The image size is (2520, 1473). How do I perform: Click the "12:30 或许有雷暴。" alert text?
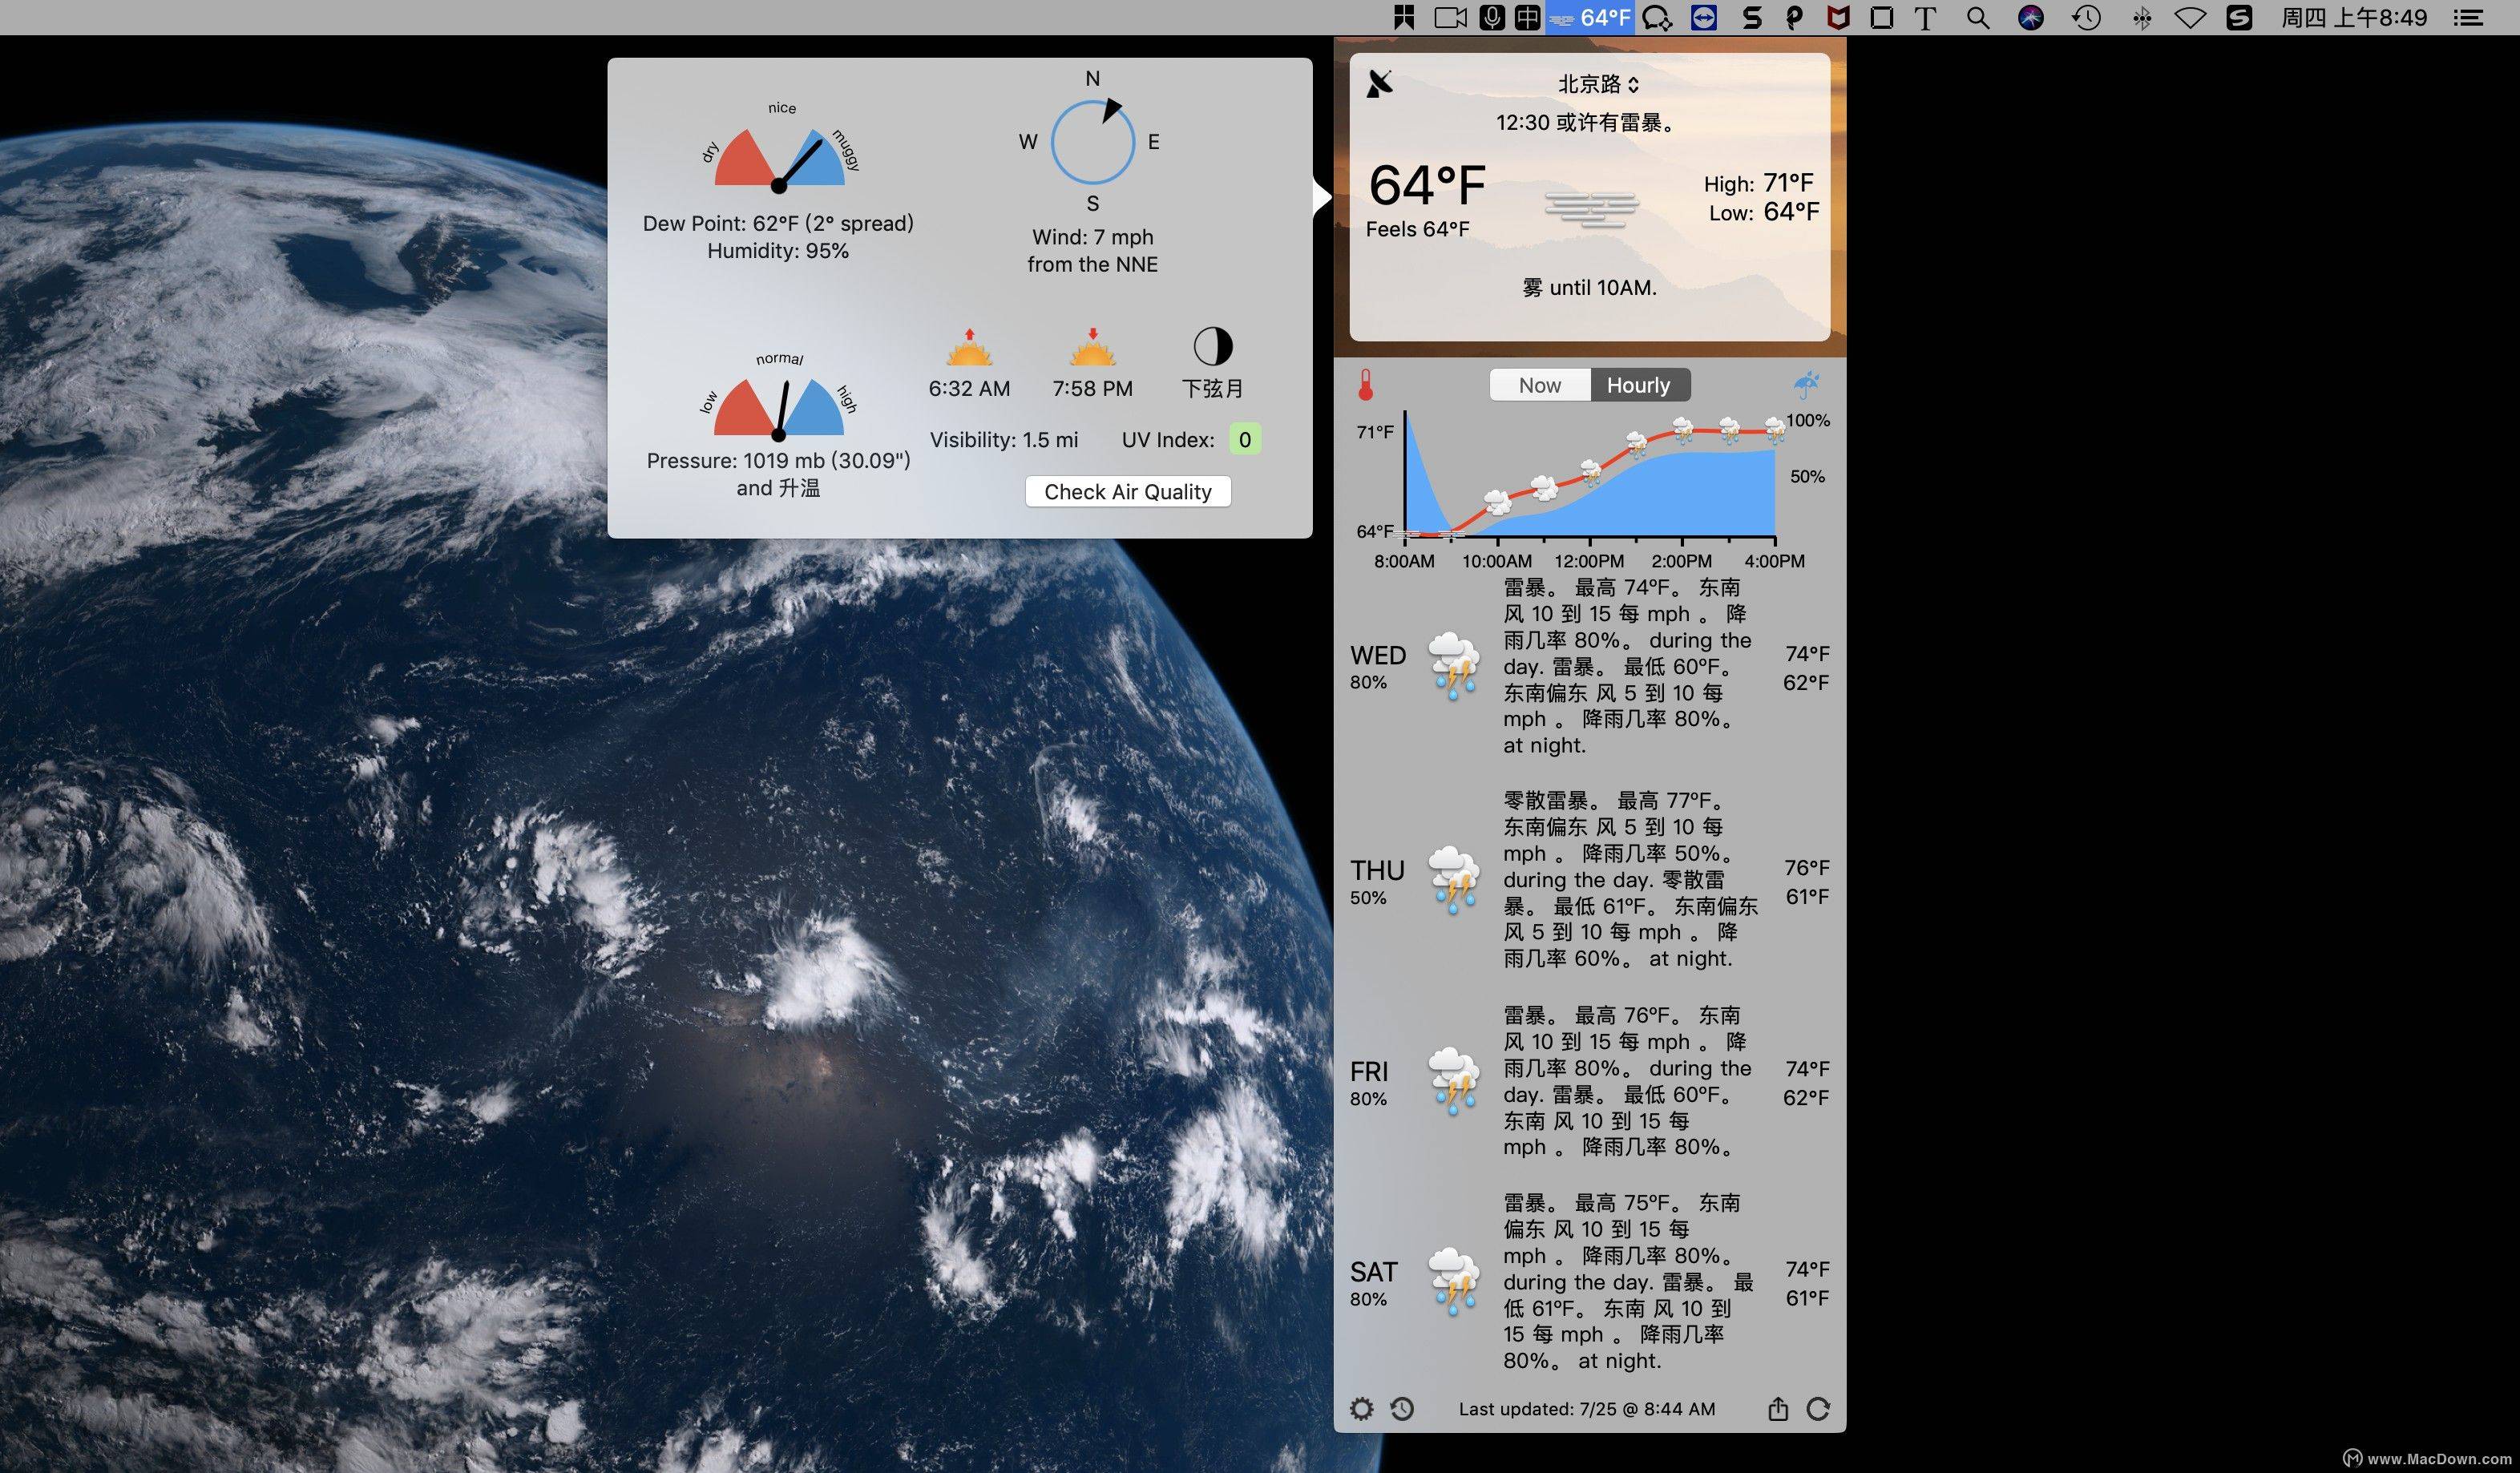(x=1586, y=123)
